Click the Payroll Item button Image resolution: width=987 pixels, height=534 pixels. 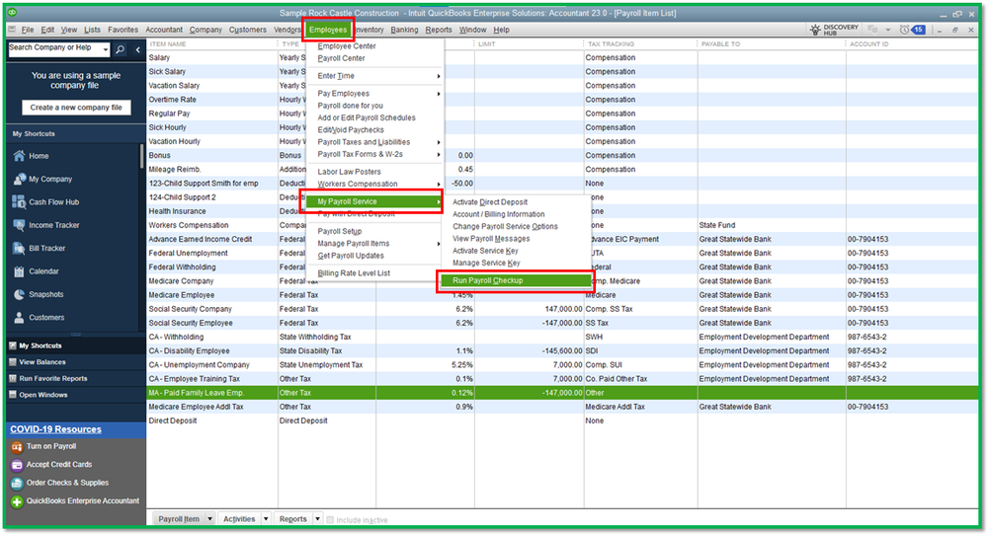pos(179,519)
